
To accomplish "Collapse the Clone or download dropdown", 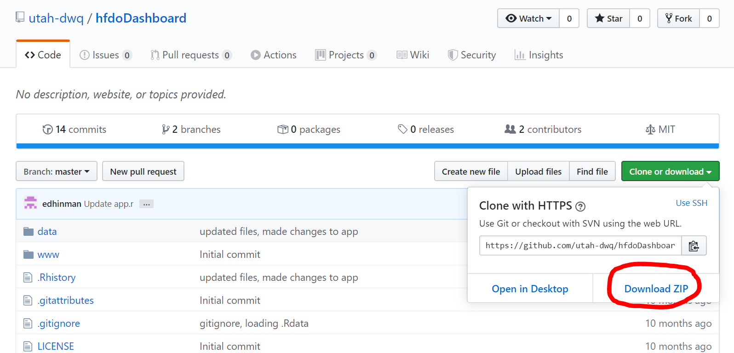I will click(670, 171).
